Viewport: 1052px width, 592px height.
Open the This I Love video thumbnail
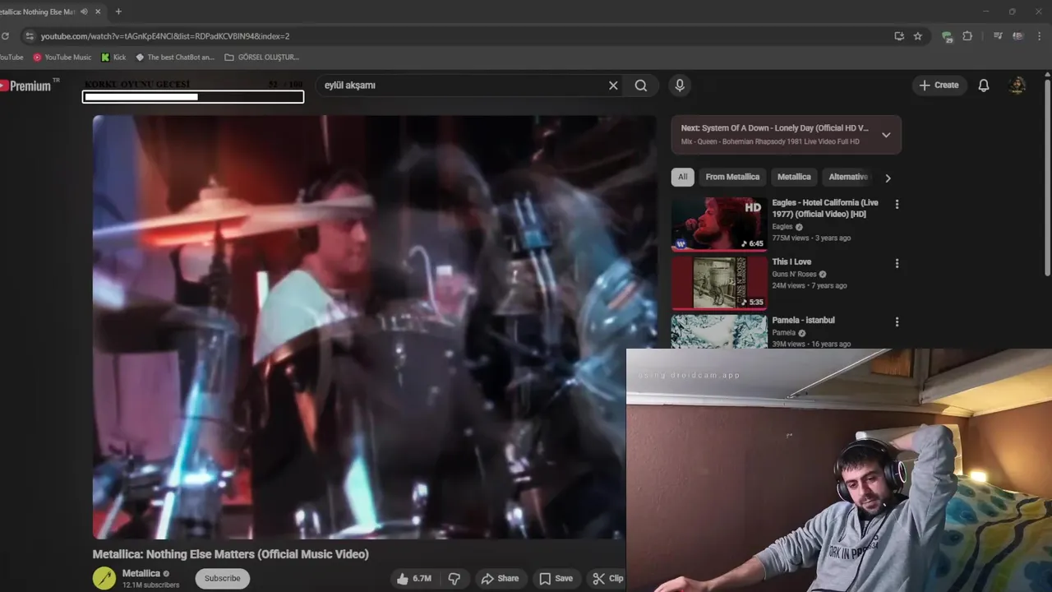[719, 283]
